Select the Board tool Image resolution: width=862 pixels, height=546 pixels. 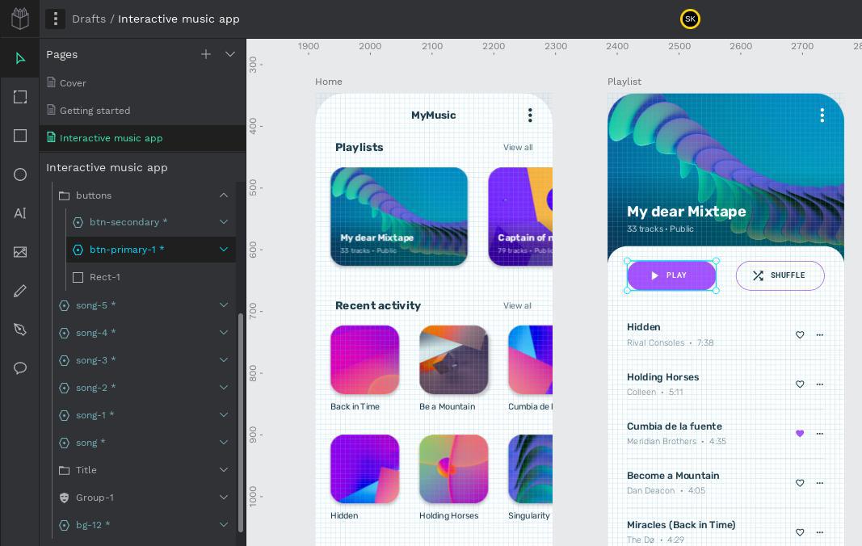point(20,97)
